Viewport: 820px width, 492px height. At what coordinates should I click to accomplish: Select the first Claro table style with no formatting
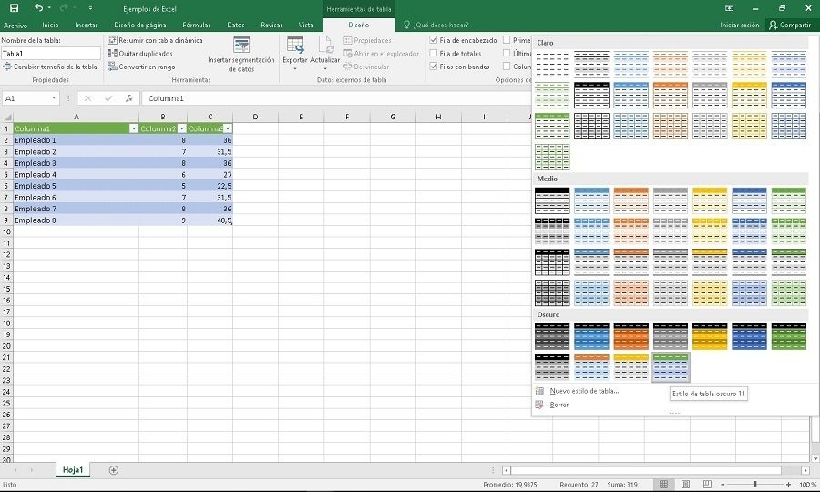tap(552, 65)
